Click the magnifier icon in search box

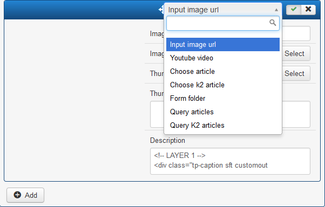tap(273, 23)
